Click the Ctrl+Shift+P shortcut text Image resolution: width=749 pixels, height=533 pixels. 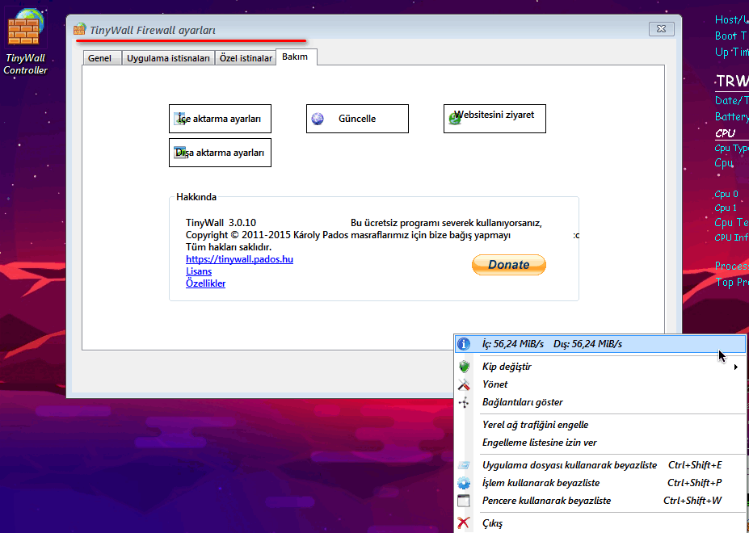coord(695,483)
